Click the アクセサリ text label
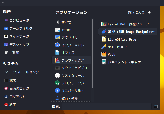164x114 pixels. point(70,37)
